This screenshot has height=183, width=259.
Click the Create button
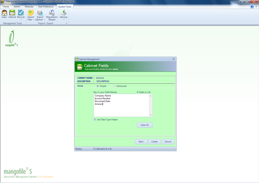(x=154, y=142)
